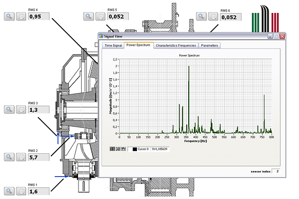
Task: Click the magnifier icon beside RMS 6
Action: [201, 16]
